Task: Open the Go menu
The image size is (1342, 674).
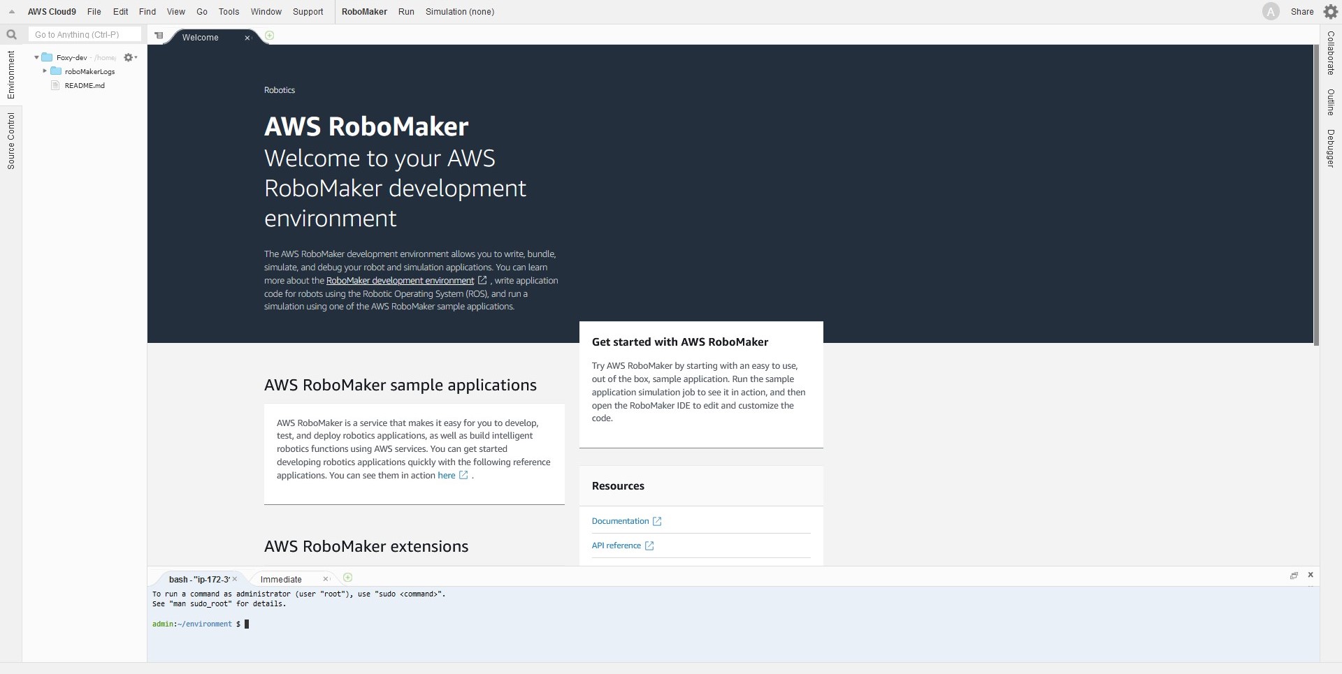Action: (202, 12)
